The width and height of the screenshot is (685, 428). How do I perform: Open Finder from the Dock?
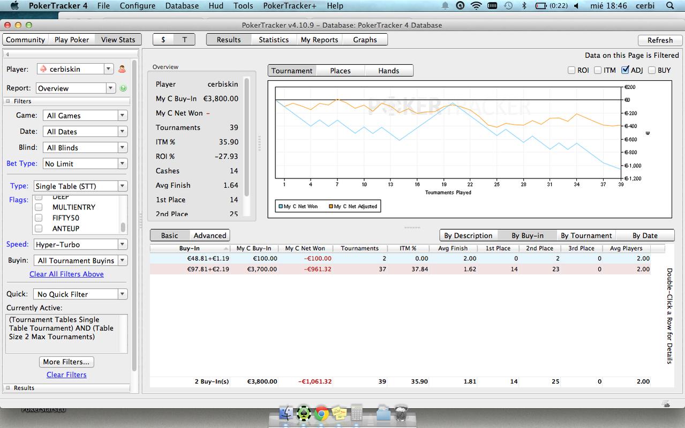coord(287,414)
